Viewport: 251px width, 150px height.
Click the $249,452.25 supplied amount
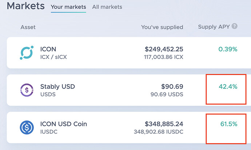click(164, 49)
